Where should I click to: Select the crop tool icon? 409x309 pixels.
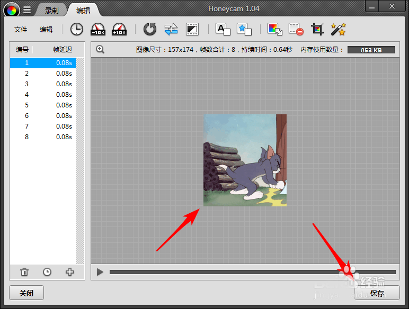(317, 29)
